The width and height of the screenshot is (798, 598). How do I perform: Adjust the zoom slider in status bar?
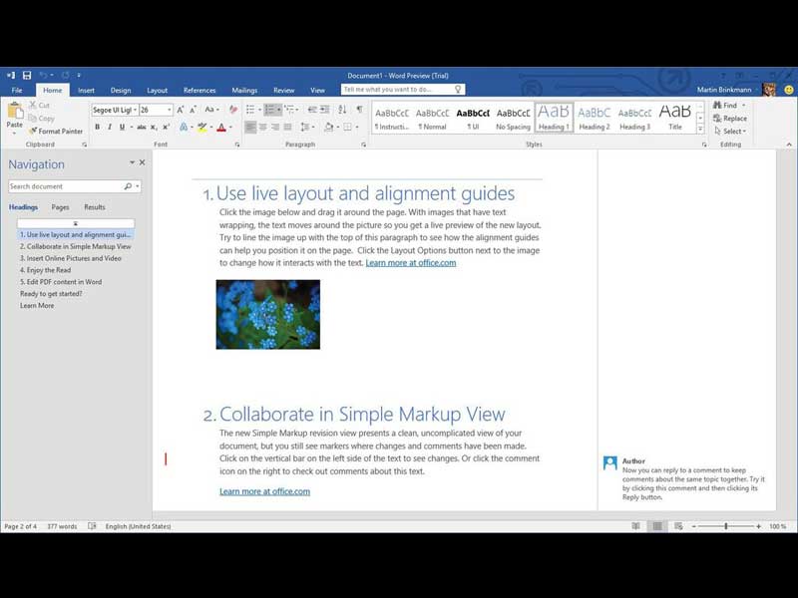point(724,526)
